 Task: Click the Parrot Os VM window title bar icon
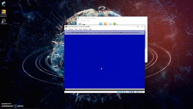coord(66,27)
